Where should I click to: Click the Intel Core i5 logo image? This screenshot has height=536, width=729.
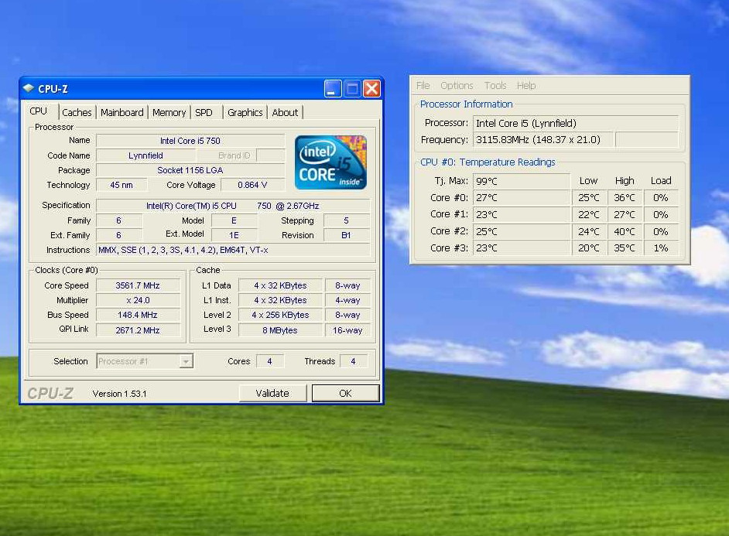[330, 162]
